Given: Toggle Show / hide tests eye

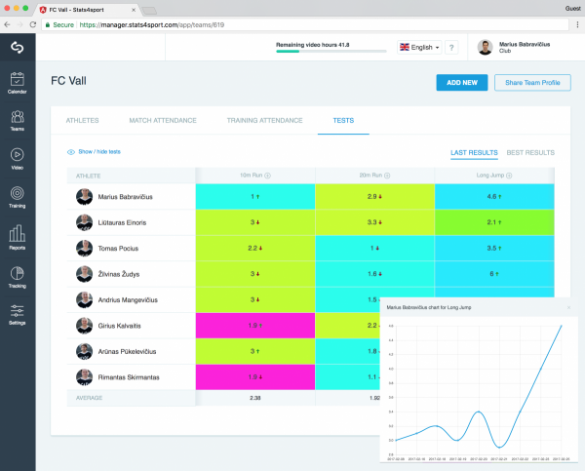Looking at the screenshot, I should point(71,152).
